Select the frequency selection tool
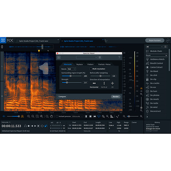The image size is (171, 171). click(95, 116)
